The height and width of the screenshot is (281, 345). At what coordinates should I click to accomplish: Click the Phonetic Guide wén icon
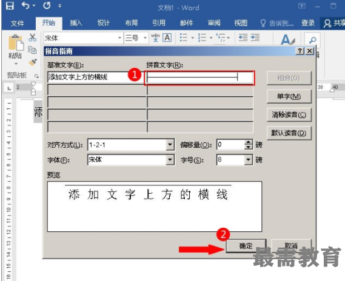[155, 38]
